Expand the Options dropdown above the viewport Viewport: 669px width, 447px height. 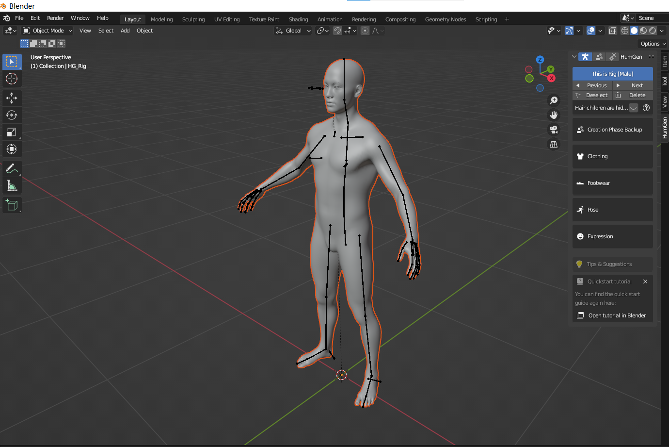(x=652, y=43)
